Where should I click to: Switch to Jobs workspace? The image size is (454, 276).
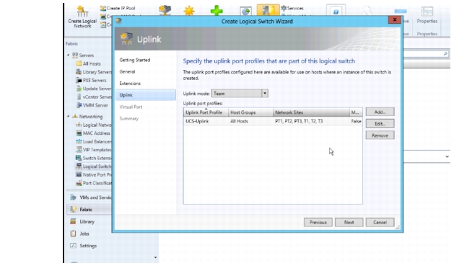[80, 233]
